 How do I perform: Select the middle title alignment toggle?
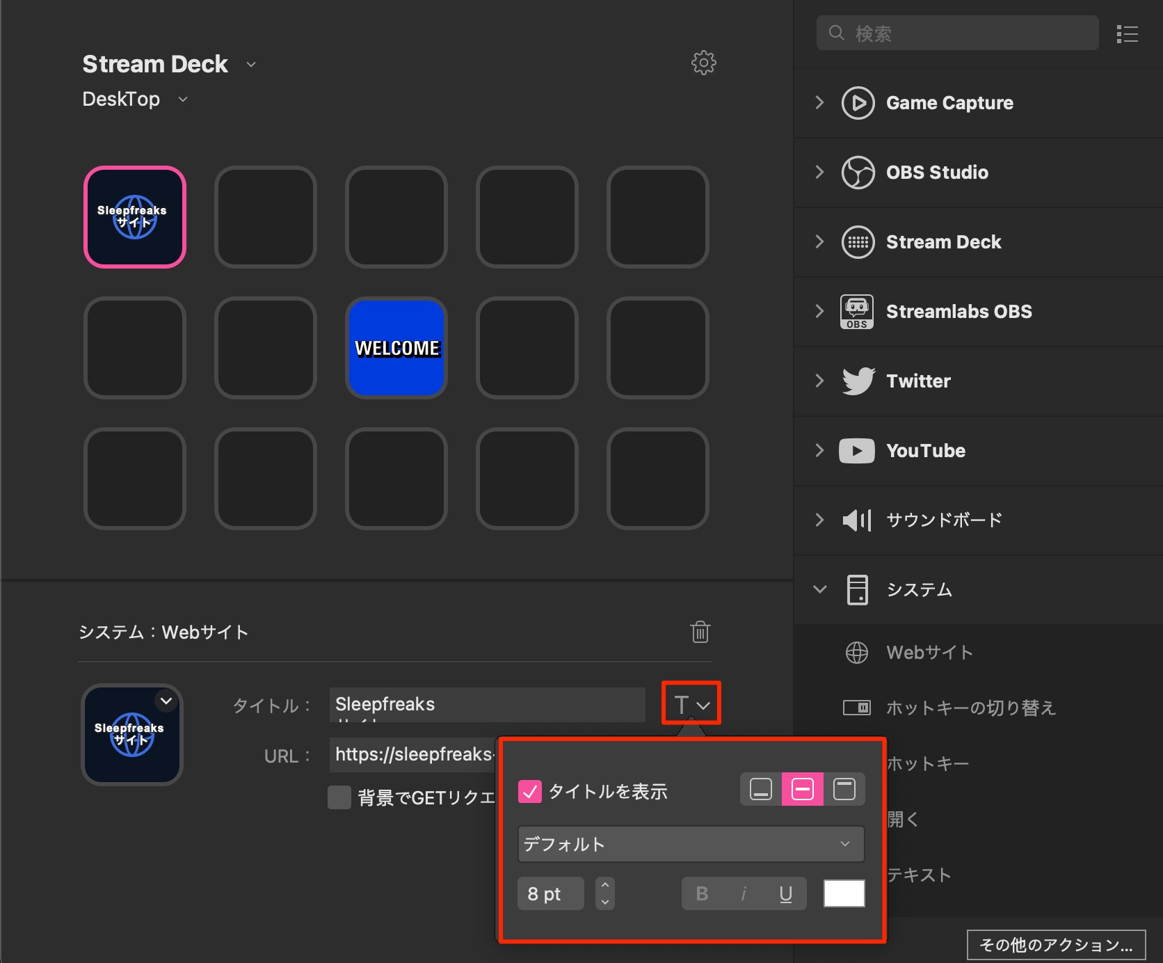click(x=803, y=789)
